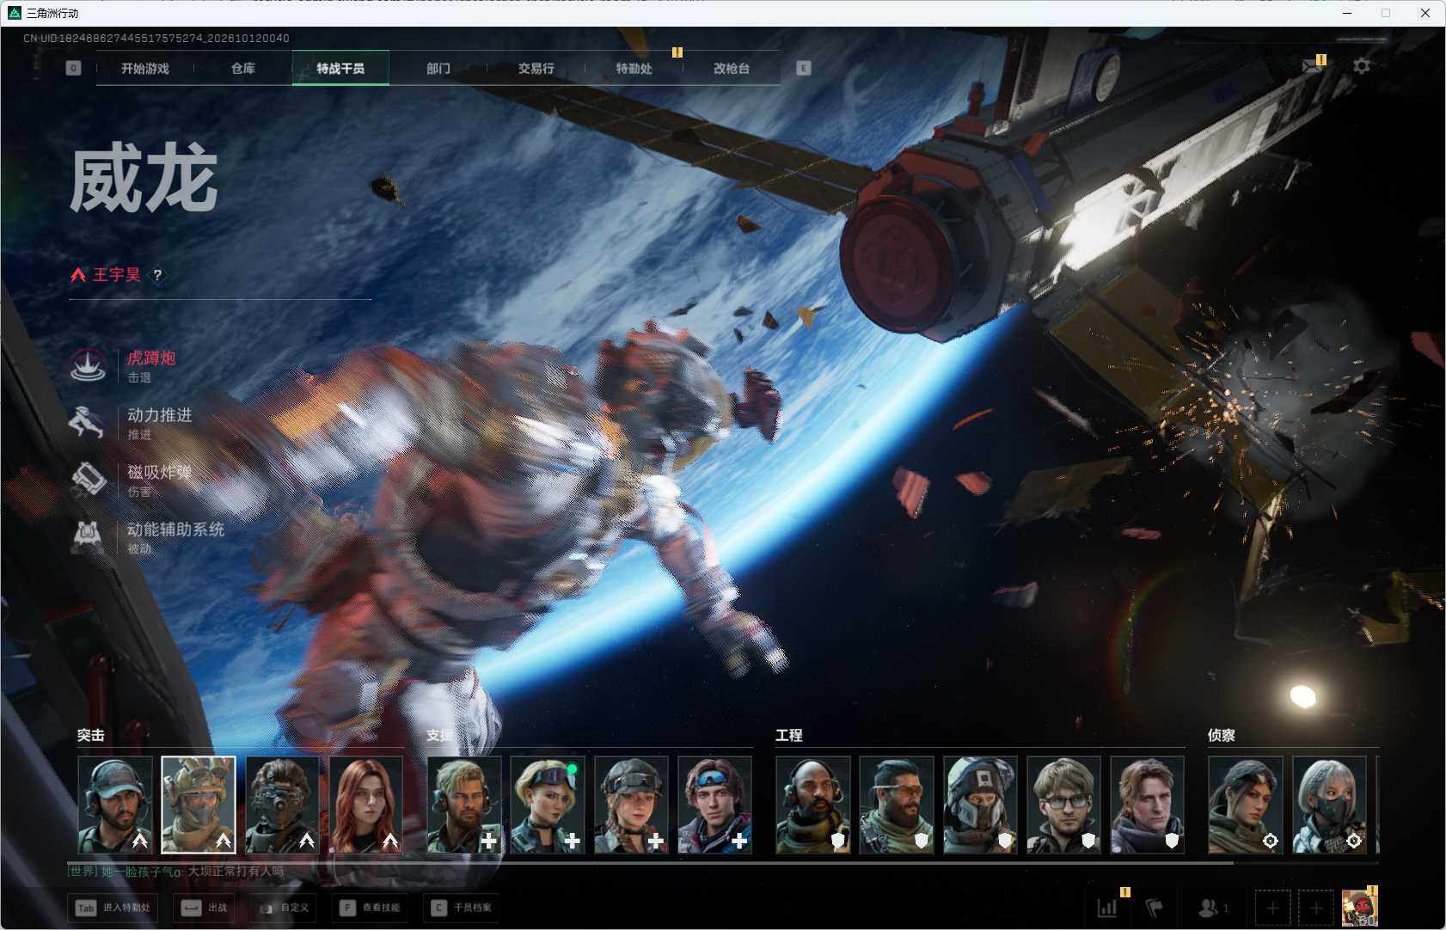Click the world chat message line

tap(176, 872)
